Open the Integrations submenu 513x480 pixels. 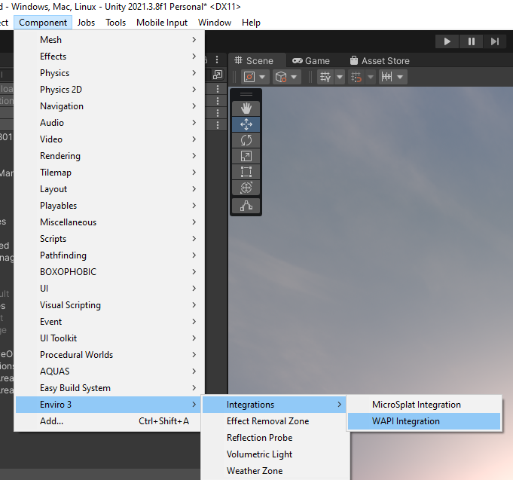(274, 405)
